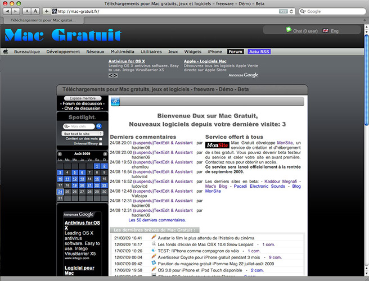Go back with the Safari back arrow
The width and height of the screenshot is (369, 281).
[x=7, y=11]
